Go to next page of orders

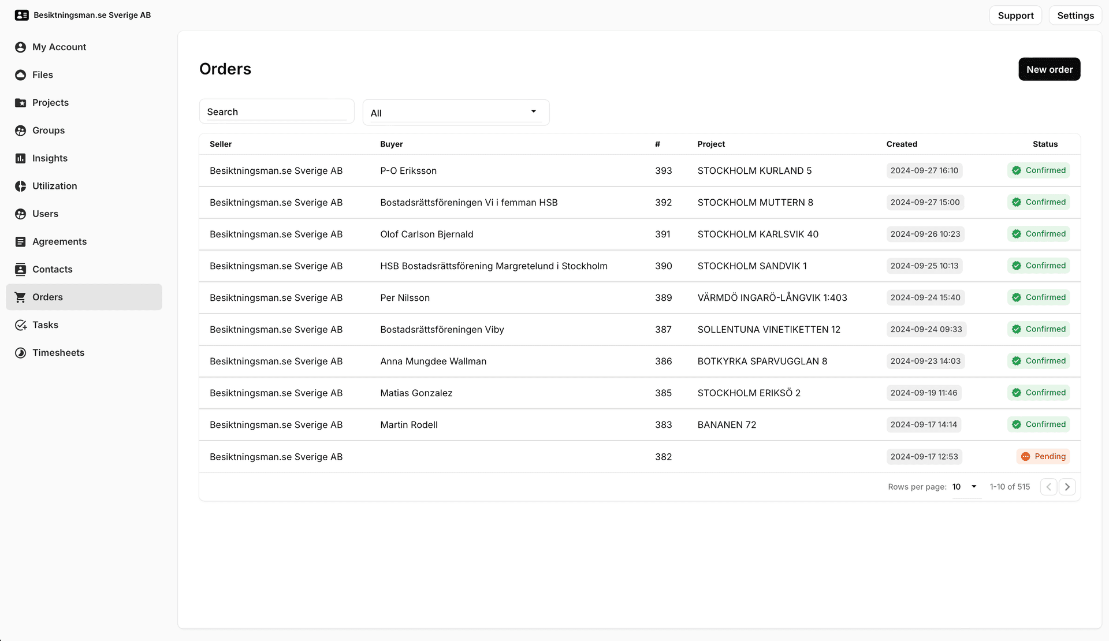coord(1067,487)
